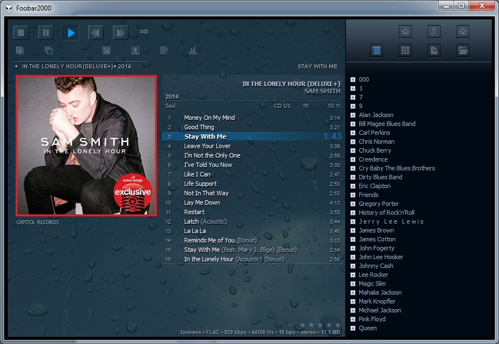Select Michael Jackson in the library

pos(380,310)
